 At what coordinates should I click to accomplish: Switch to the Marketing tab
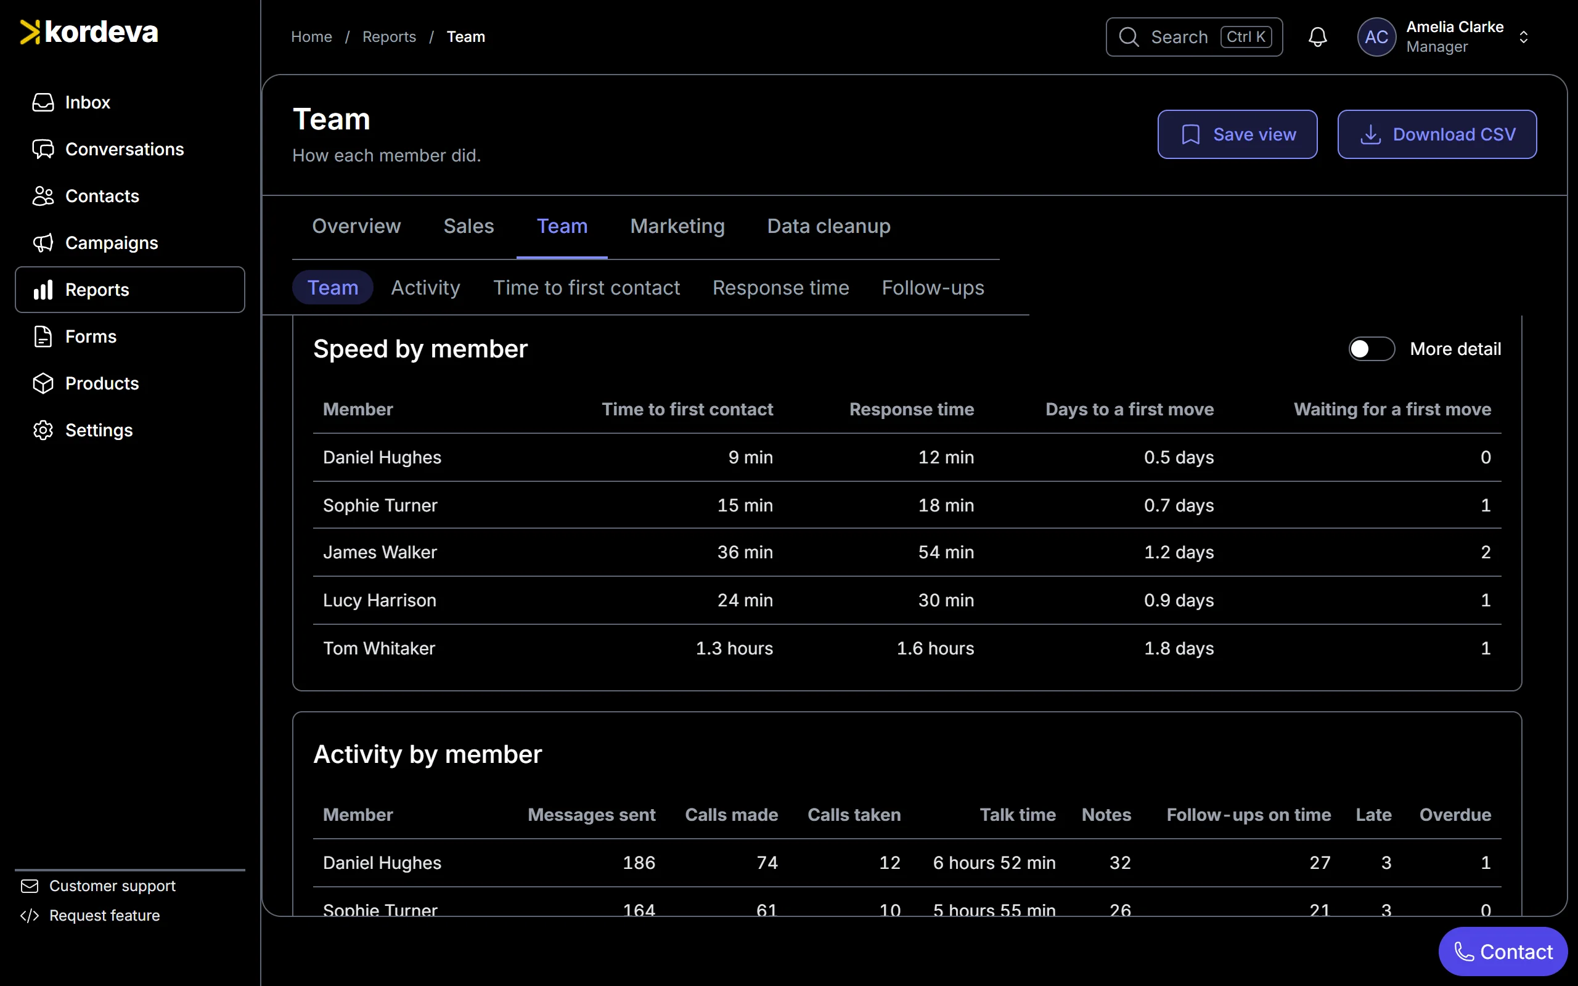677,226
